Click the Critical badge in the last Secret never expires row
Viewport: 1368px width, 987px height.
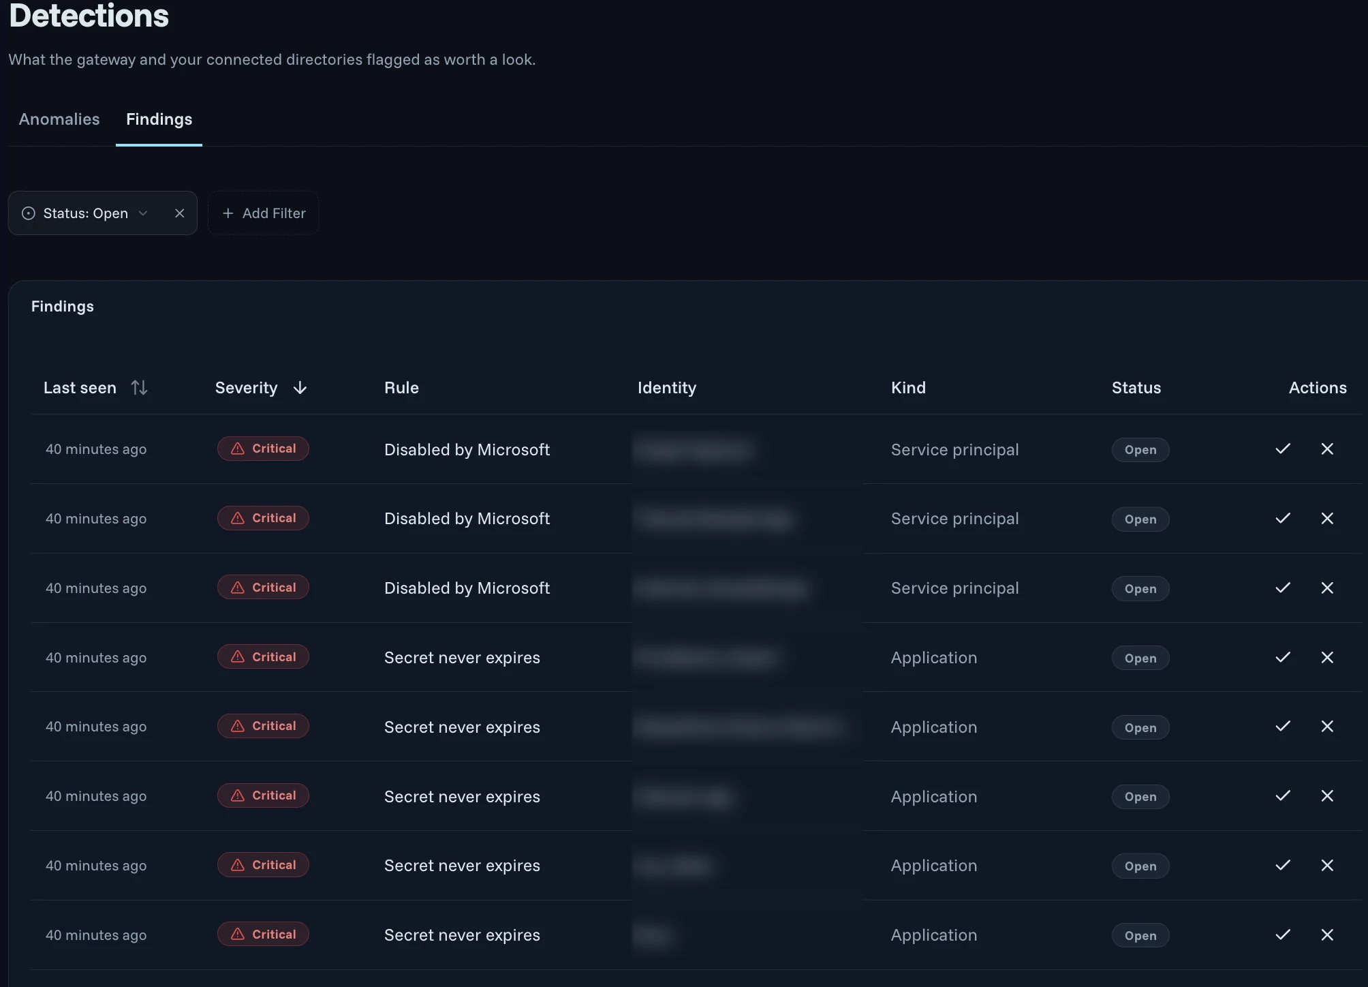click(x=263, y=934)
